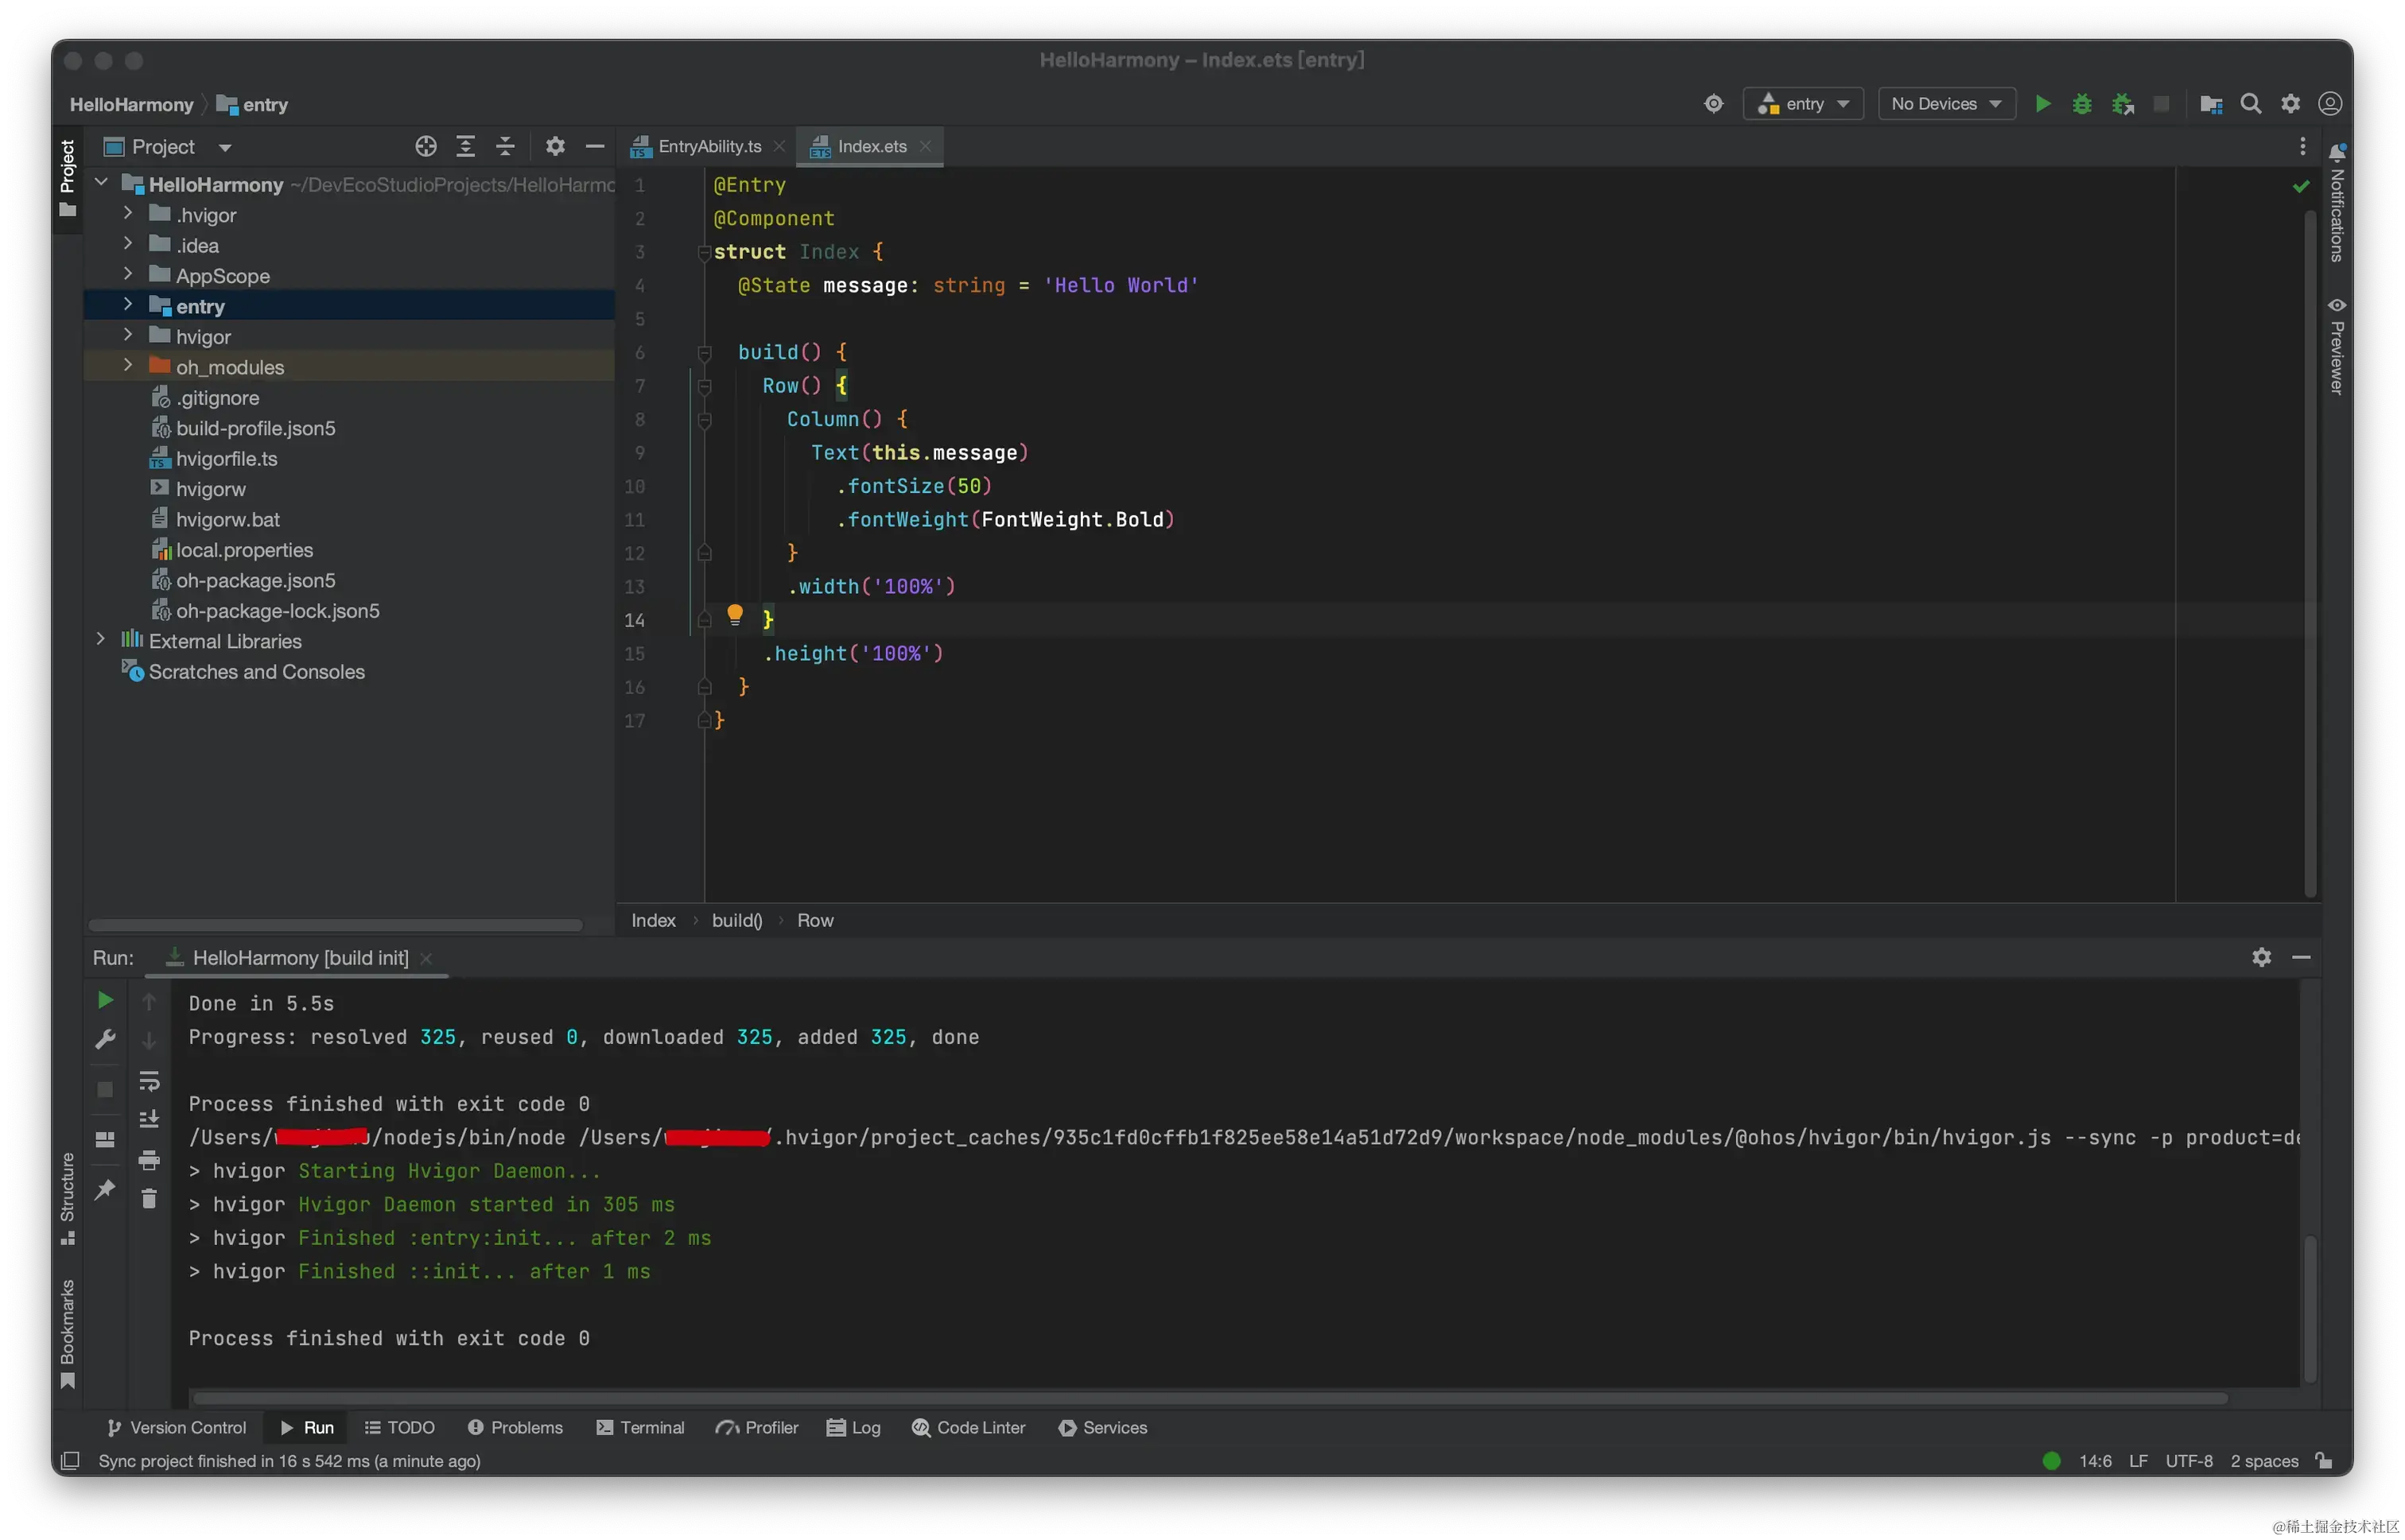
Task: Expand External Libraries node
Action: [x=101, y=640]
